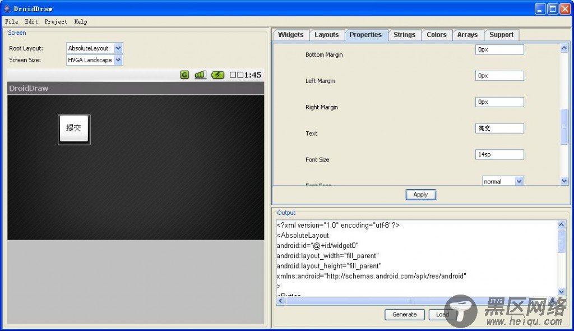Close the DroidDraw window
The height and width of the screenshot is (331, 574).
(565, 9)
